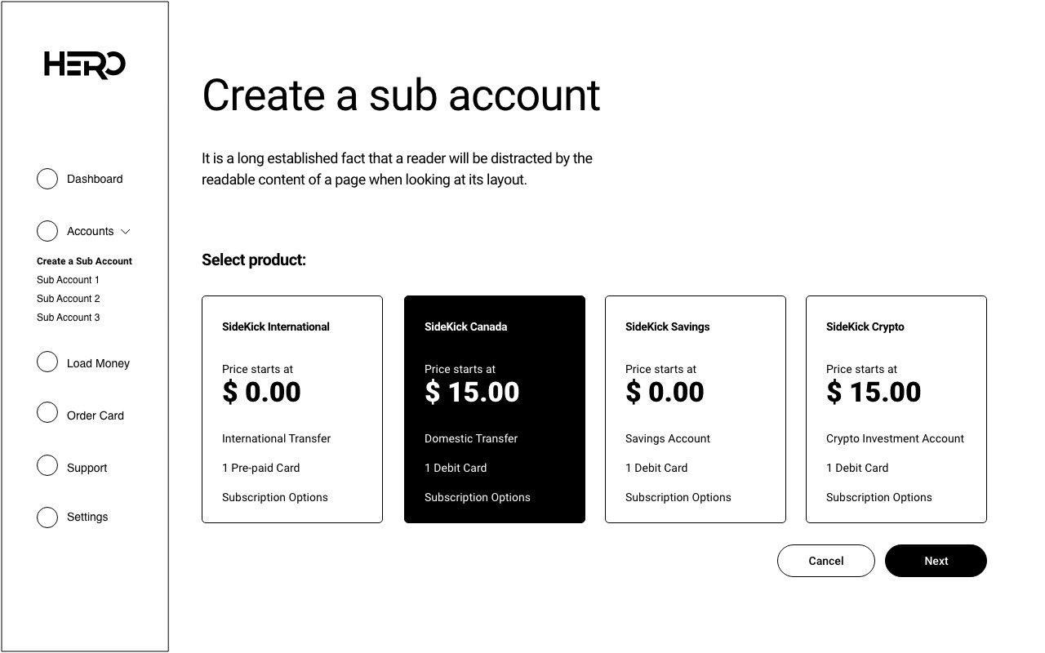
Task: Choose the SideKick Canada product card
Action: 495,409
